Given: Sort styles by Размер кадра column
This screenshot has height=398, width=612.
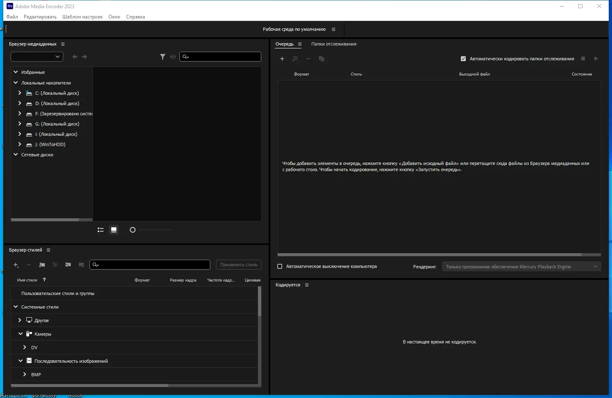Looking at the screenshot, I should tap(183, 280).
